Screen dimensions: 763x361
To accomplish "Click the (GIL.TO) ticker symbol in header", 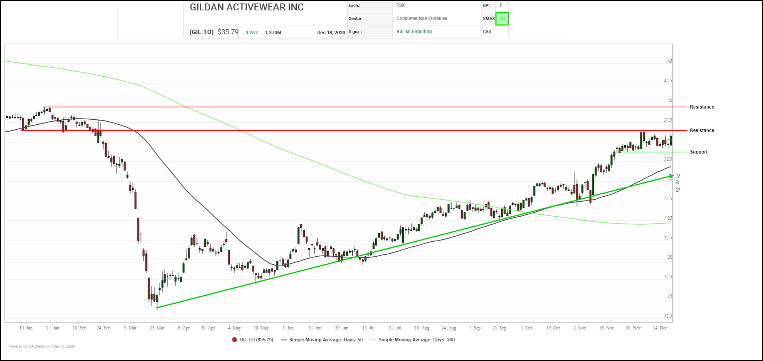I will pyautogui.click(x=202, y=32).
